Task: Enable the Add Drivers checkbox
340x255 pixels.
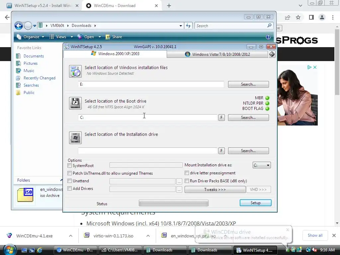Action: tap(70, 189)
